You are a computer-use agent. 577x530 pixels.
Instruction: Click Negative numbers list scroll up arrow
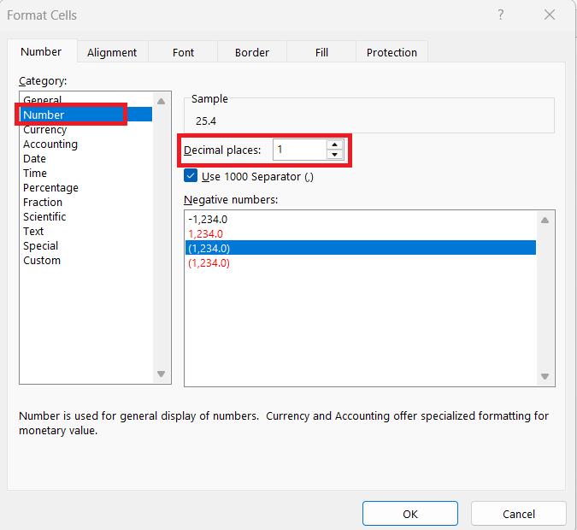545,220
